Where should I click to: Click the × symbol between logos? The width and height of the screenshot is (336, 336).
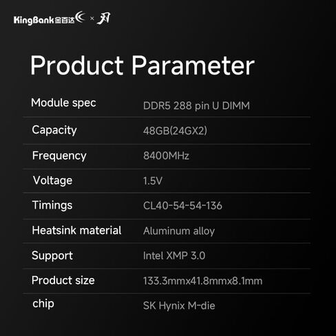tap(92, 18)
